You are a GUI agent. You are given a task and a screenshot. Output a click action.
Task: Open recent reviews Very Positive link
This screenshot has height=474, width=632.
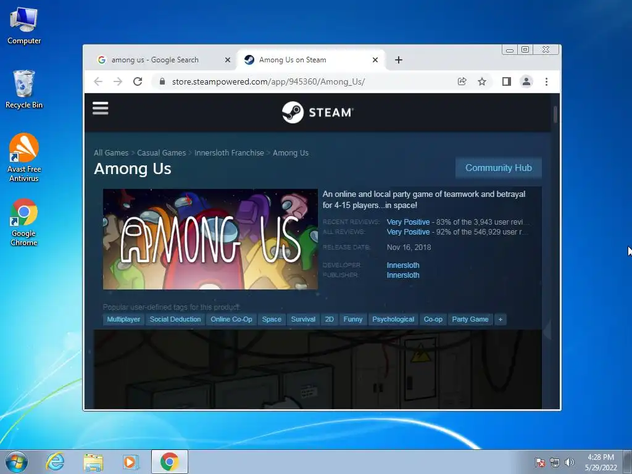pos(409,222)
